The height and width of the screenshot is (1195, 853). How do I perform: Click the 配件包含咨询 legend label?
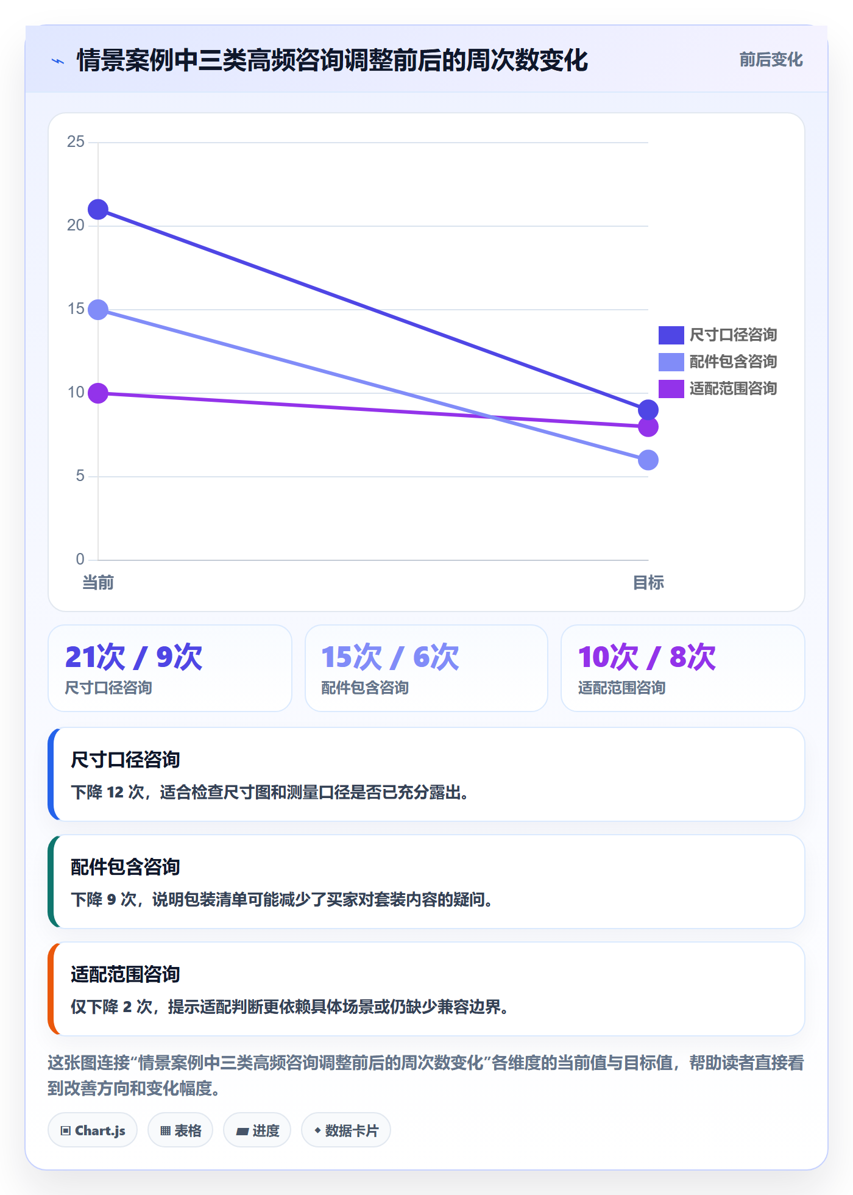pyautogui.click(x=733, y=362)
